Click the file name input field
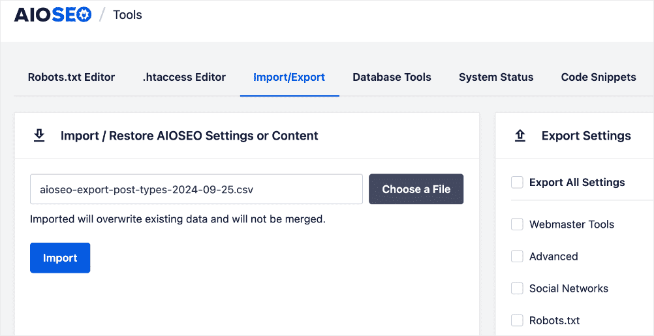The width and height of the screenshot is (654, 336). [x=196, y=189]
